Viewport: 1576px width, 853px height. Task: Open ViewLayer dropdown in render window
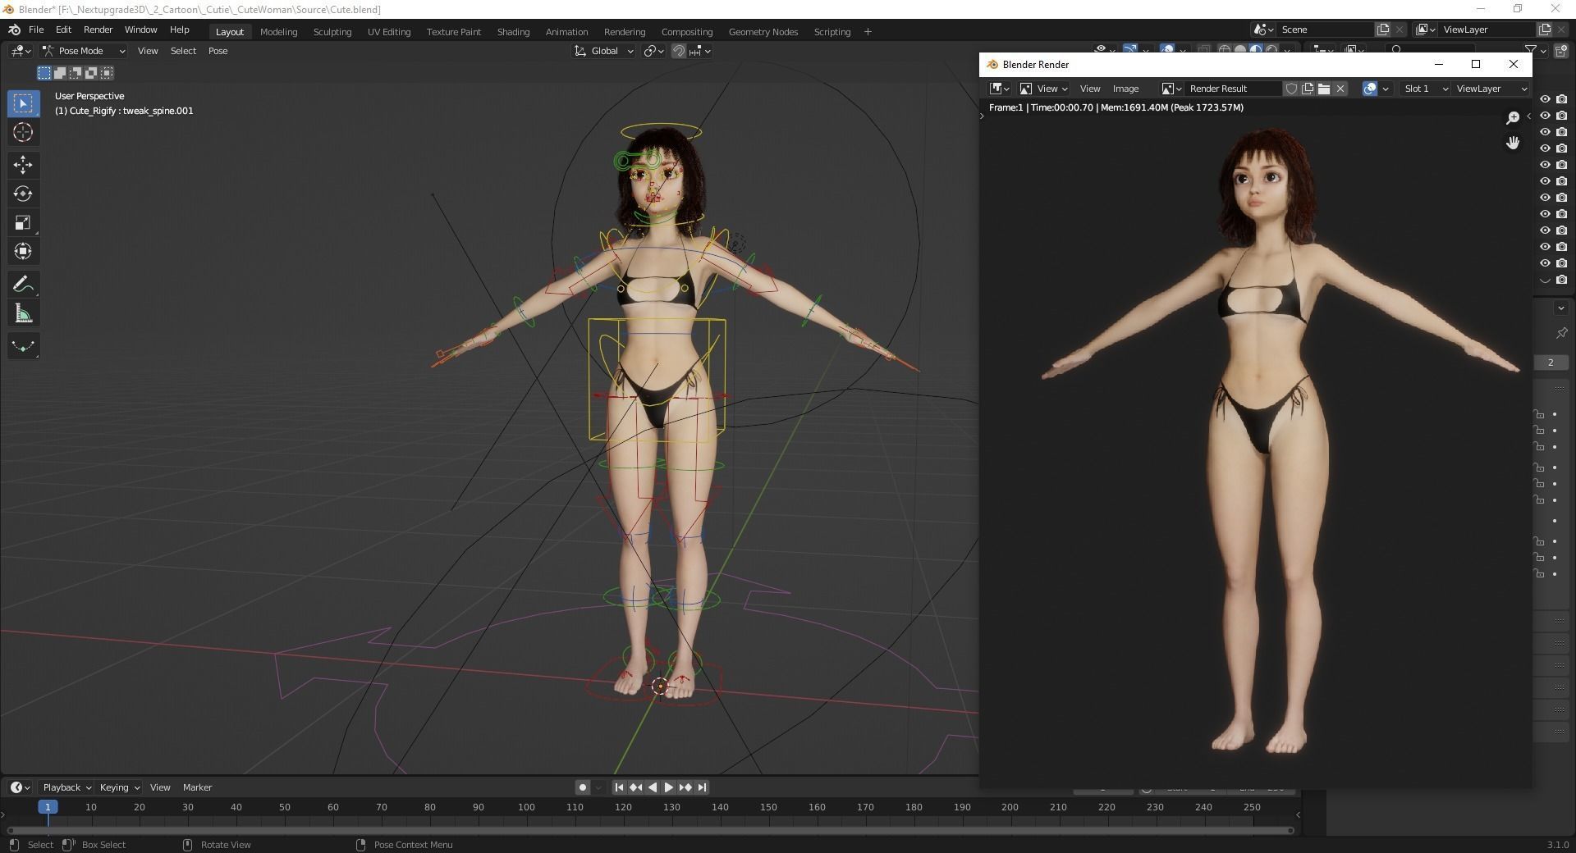tap(1491, 89)
